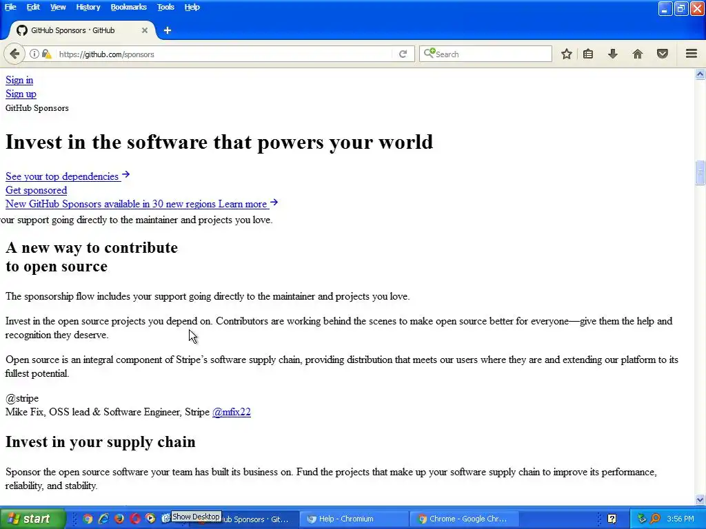Open the site information icon

[34, 54]
